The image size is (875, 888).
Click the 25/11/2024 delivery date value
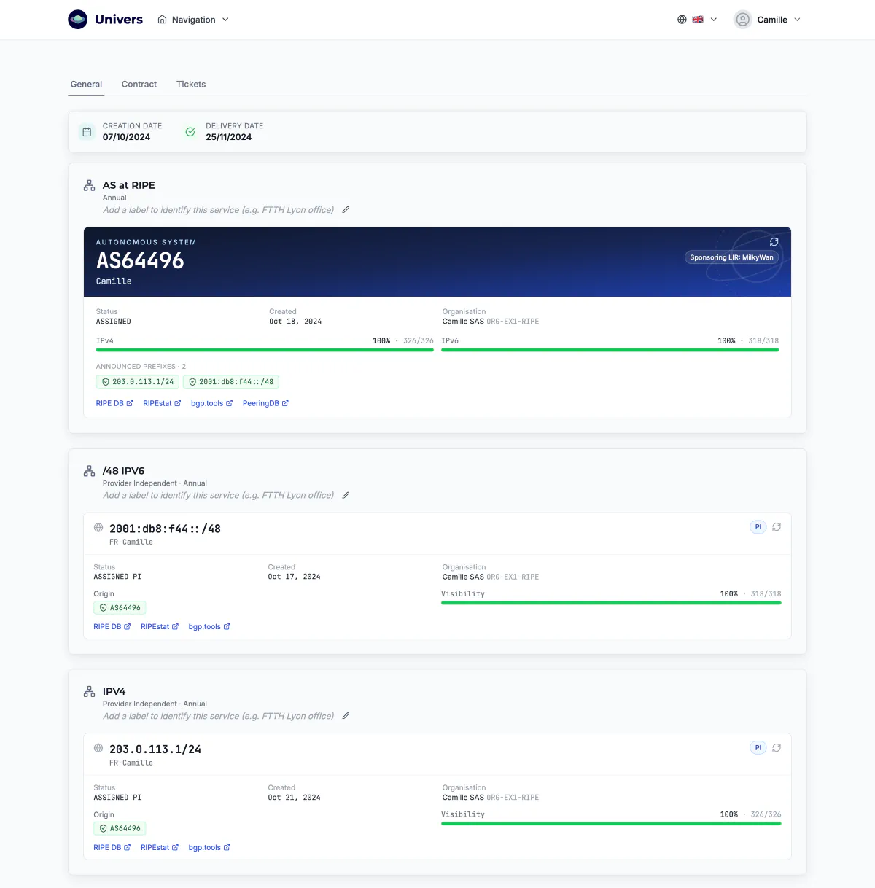(228, 137)
